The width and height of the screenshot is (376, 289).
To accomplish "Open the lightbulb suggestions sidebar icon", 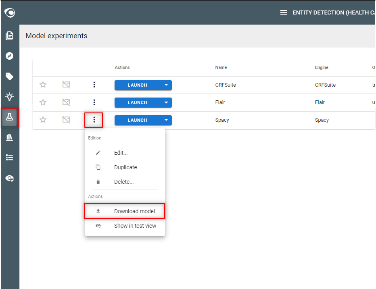I will tap(10, 97).
